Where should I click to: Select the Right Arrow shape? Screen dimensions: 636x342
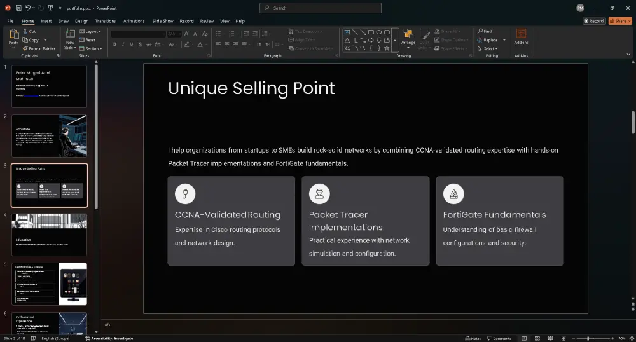point(371,40)
